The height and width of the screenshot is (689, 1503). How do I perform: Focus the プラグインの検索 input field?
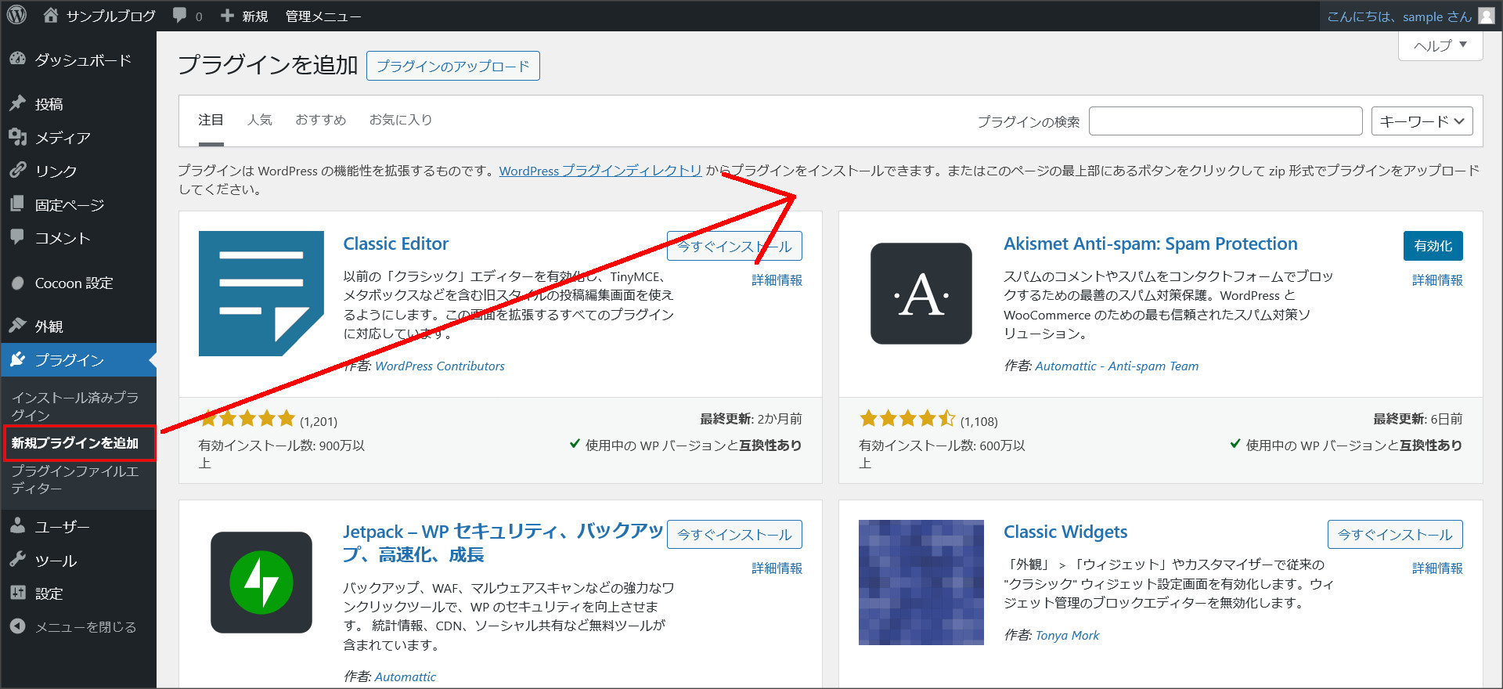[1225, 121]
